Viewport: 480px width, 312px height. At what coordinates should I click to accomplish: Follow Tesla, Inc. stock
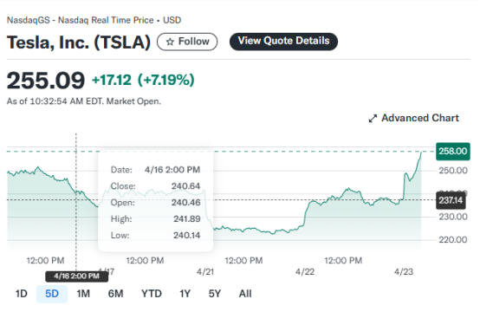tap(187, 42)
